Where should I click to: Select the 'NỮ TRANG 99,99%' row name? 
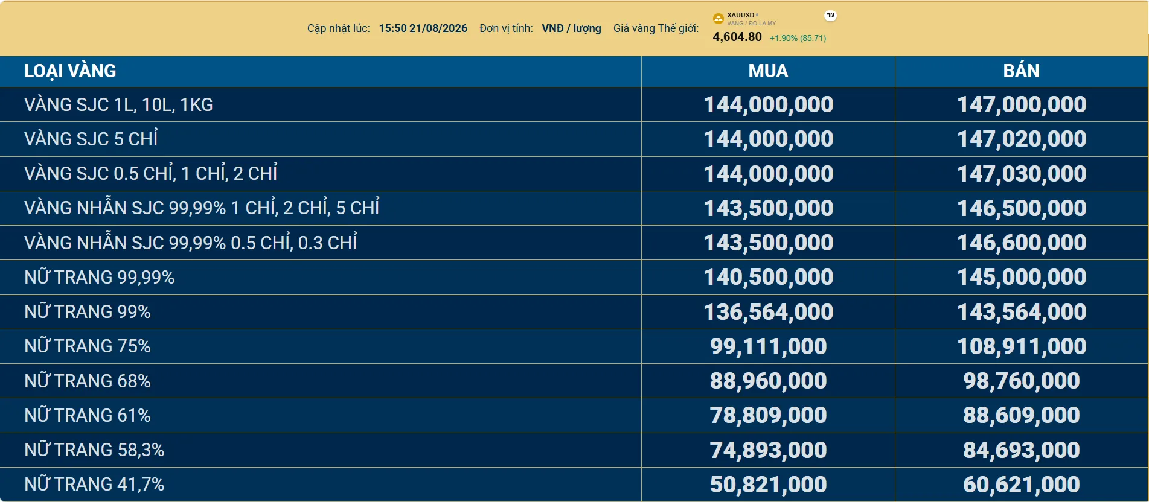(x=100, y=277)
